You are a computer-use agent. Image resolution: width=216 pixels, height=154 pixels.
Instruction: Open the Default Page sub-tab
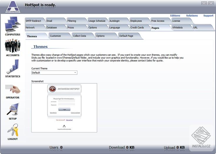[x=130, y=36]
